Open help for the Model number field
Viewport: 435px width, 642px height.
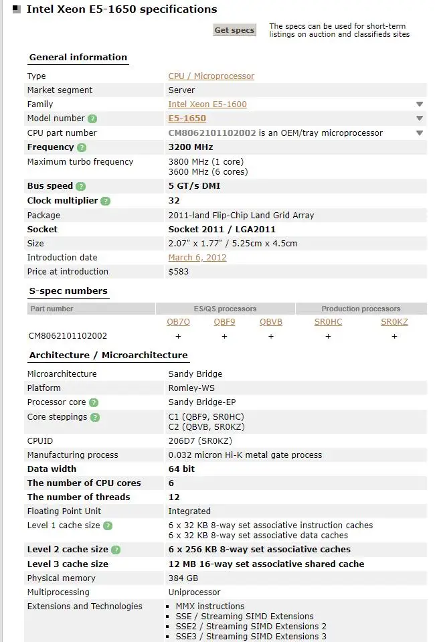pyautogui.click(x=92, y=119)
